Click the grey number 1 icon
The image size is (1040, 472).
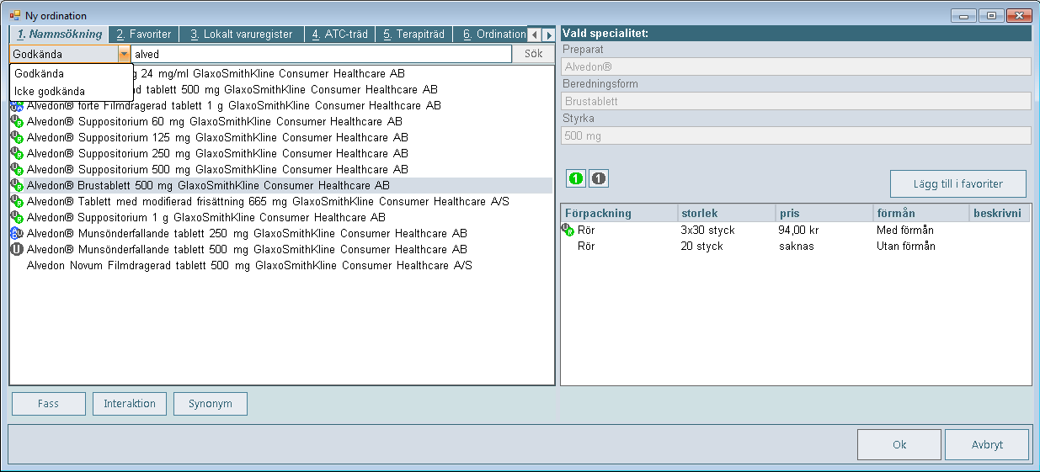click(x=598, y=178)
